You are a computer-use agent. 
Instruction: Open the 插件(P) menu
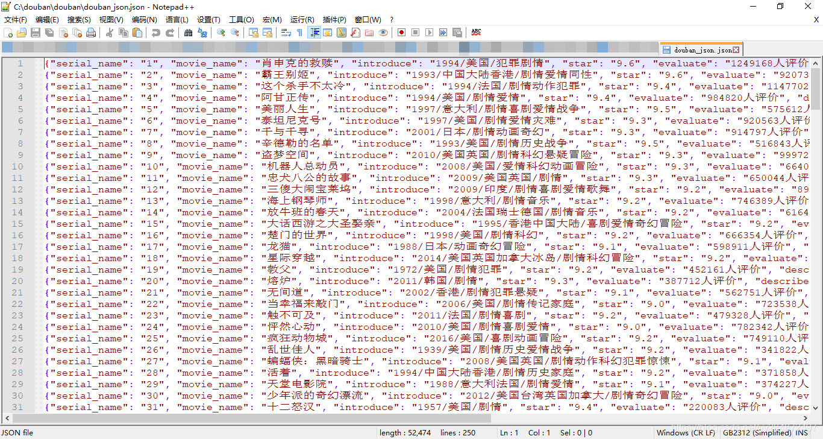pyautogui.click(x=334, y=20)
